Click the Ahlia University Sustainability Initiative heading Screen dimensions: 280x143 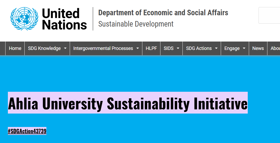(128, 103)
